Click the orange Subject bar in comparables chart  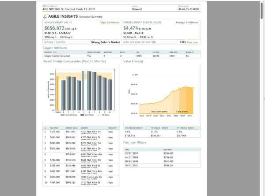tap(57, 93)
